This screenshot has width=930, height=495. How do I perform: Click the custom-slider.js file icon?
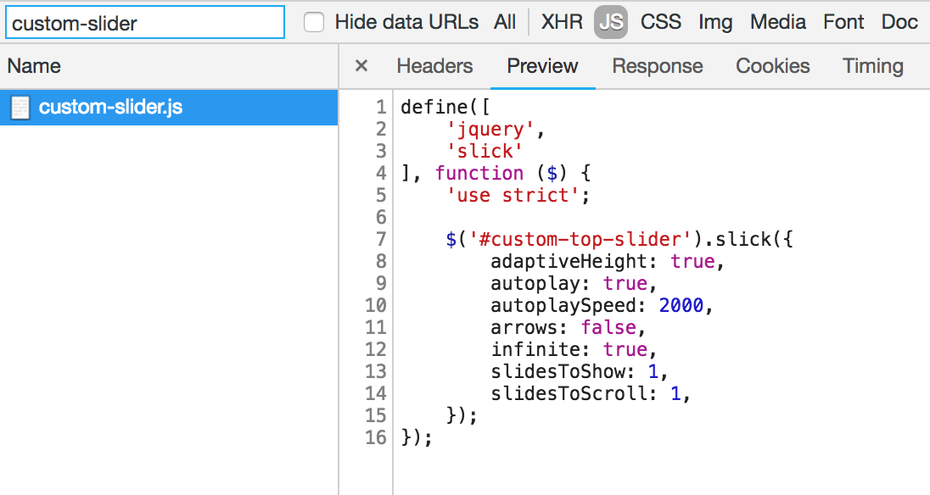(20, 108)
